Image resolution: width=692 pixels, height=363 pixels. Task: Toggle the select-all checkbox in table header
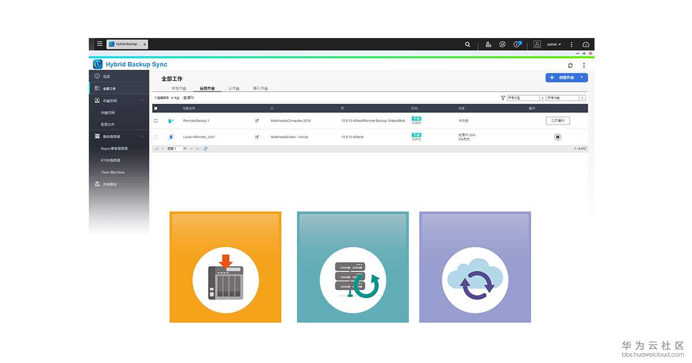tap(156, 108)
